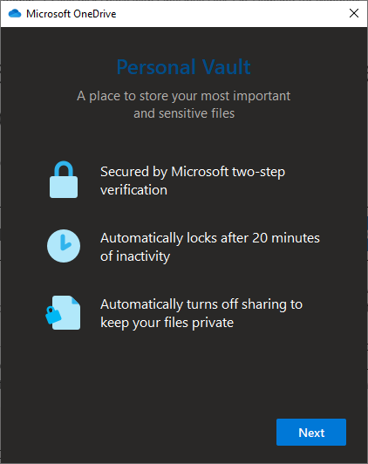Click the 'of inactivity' text line
Viewport: 368px width, 464px height.
pos(135,256)
